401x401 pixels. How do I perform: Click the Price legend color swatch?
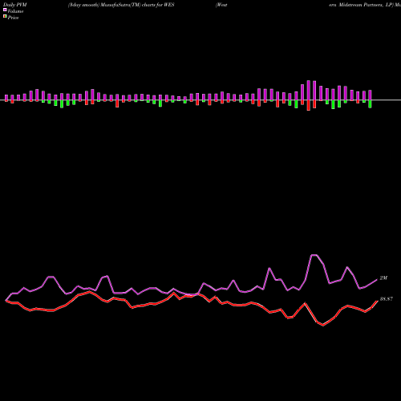coord(5,16)
